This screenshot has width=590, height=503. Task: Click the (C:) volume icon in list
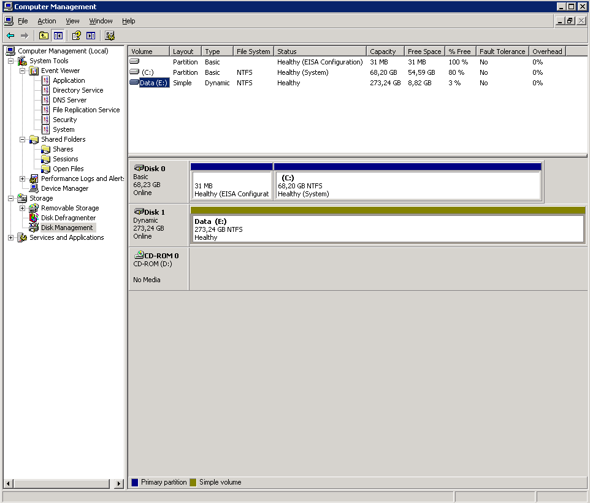click(x=134, y=72)
